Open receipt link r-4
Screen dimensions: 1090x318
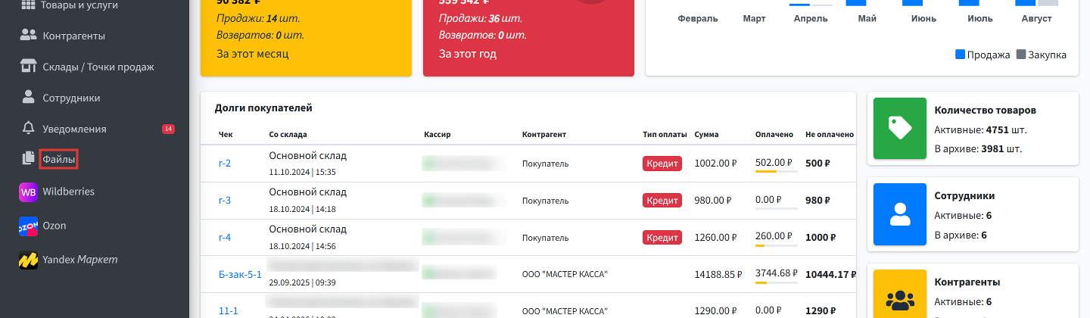coord(225,238)
